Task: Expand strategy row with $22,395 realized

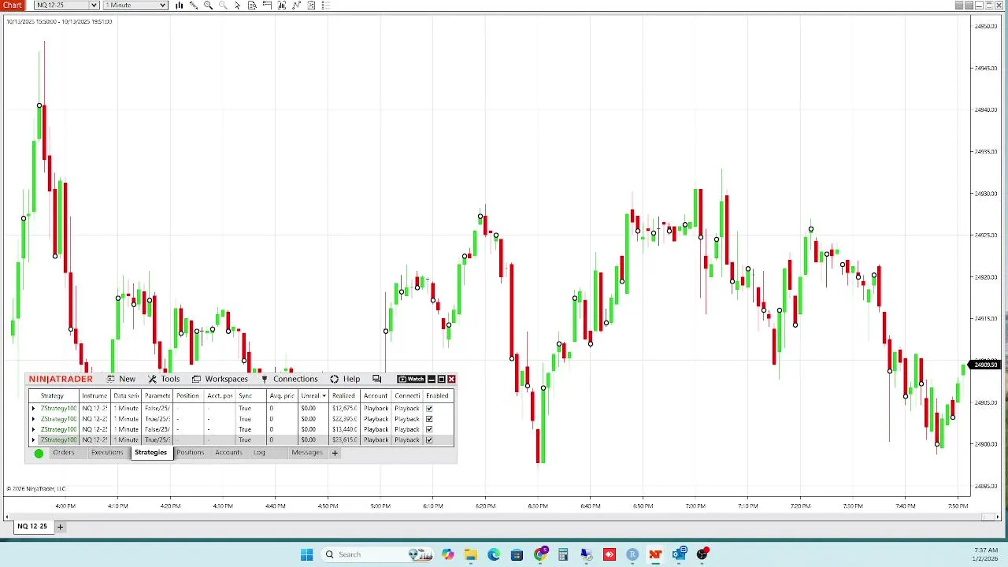Action: pos(33,419)
